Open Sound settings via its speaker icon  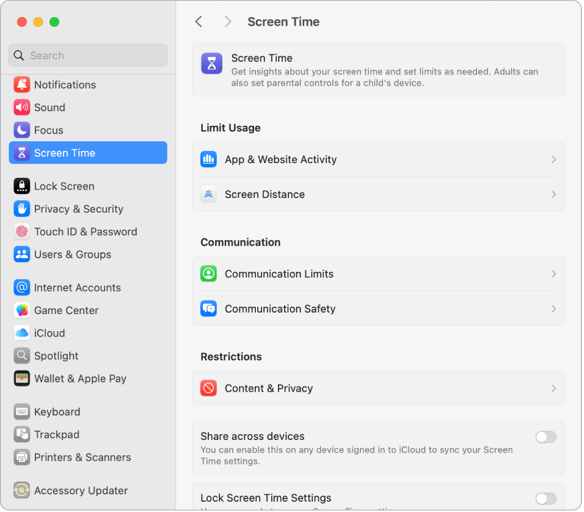[22, 108]
